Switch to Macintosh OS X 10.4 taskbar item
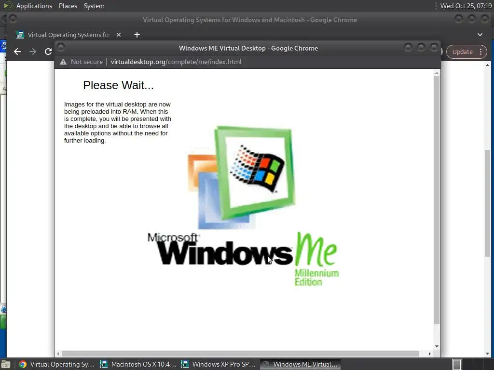This screenshot has width=494, height=370. pyautogui.click(x=138, y=364)
